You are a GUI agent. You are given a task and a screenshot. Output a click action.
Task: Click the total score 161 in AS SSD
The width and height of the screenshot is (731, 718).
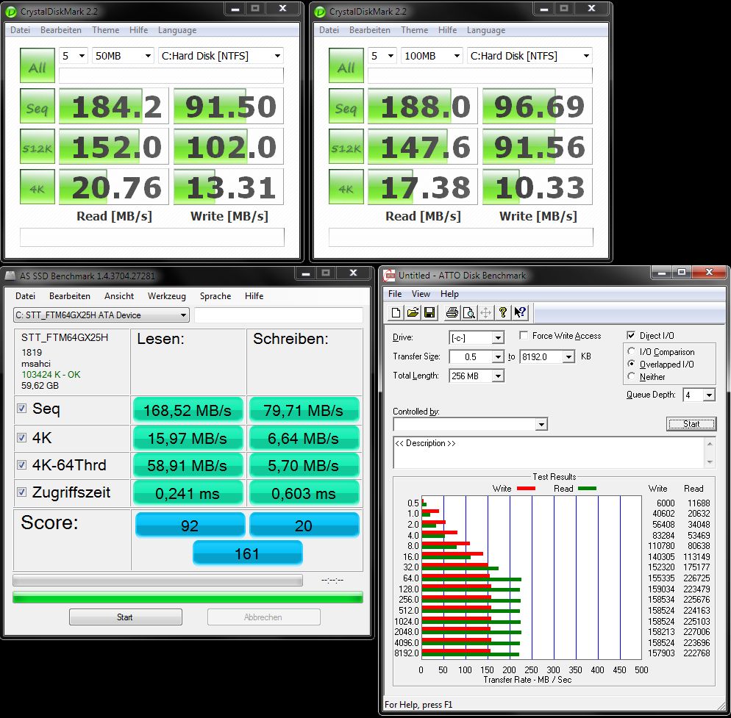248,553
